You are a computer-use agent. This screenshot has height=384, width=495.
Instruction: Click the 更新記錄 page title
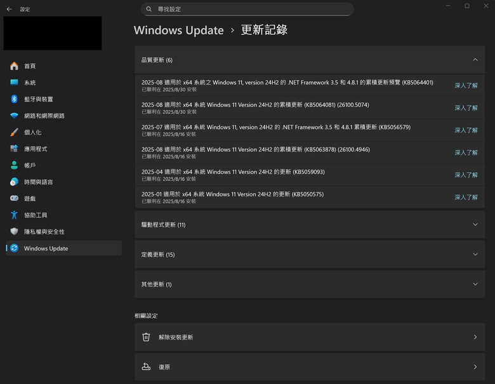[x=264, y=30]
